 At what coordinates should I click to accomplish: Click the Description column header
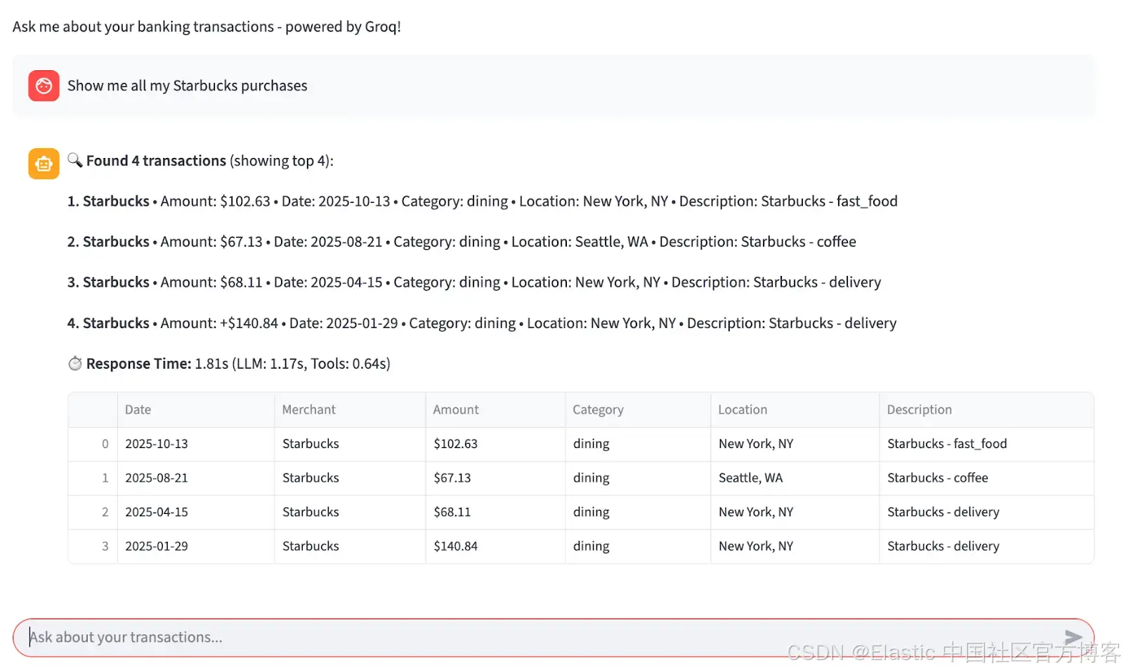point(986,410)
